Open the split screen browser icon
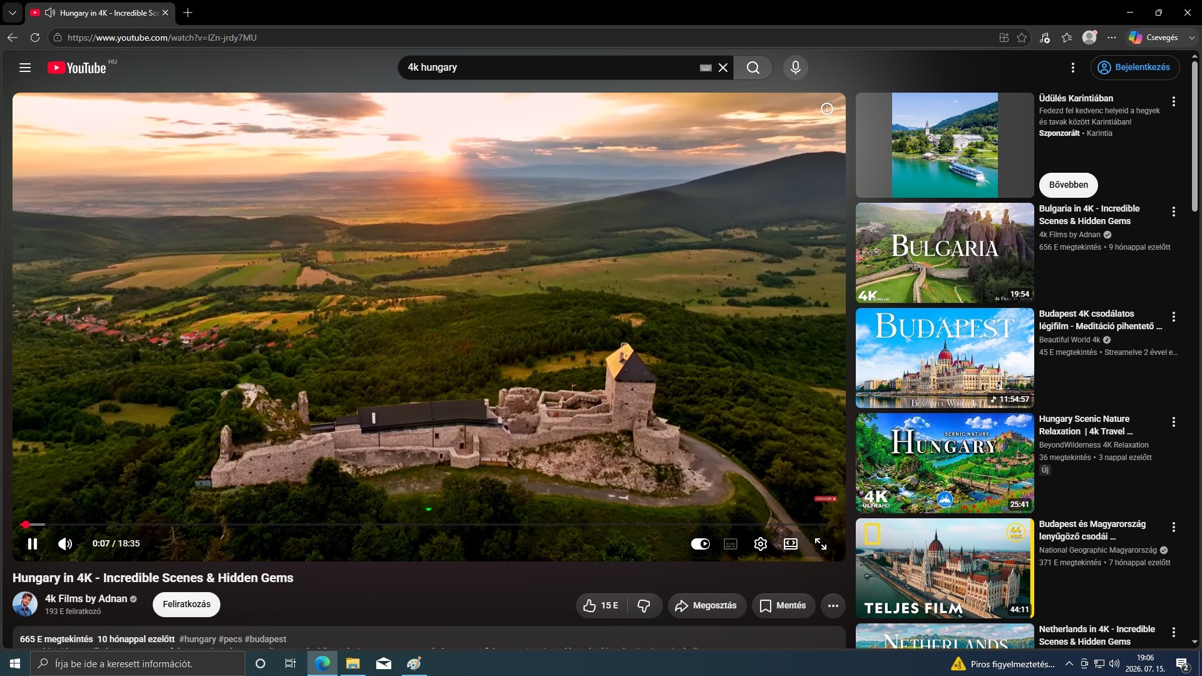Screen dimensions: 1202x676 pos(1004,38)
